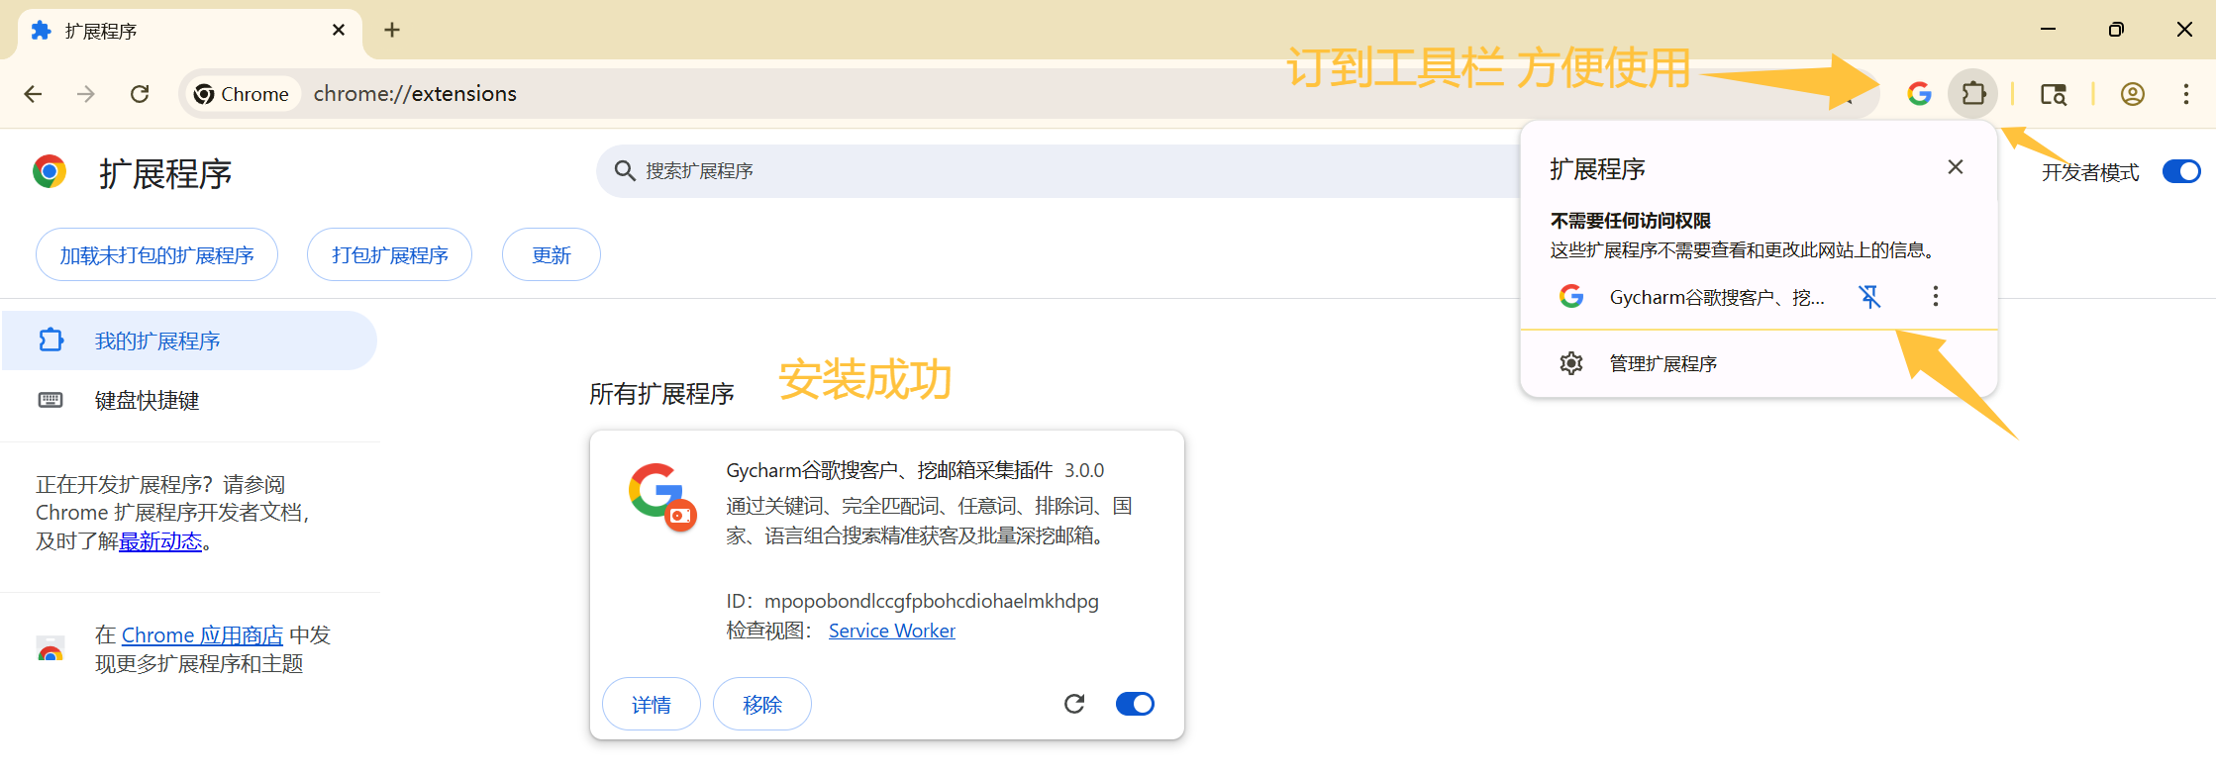Click the Chrome Web Store icon in sidebar
2216x778 pixels.
click(50, 649)
